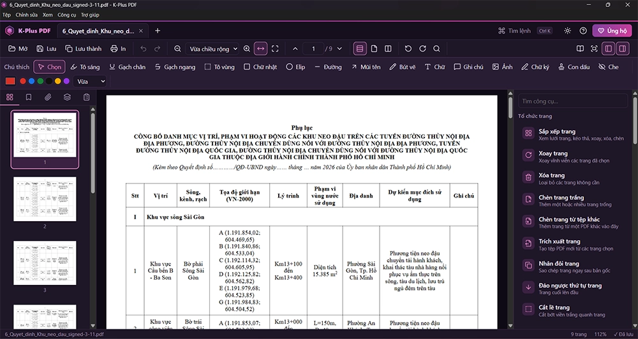The width and height of the screenshot is (638, 339).
Task: Pick the green color dot
Action: click(x=40, y=82)
